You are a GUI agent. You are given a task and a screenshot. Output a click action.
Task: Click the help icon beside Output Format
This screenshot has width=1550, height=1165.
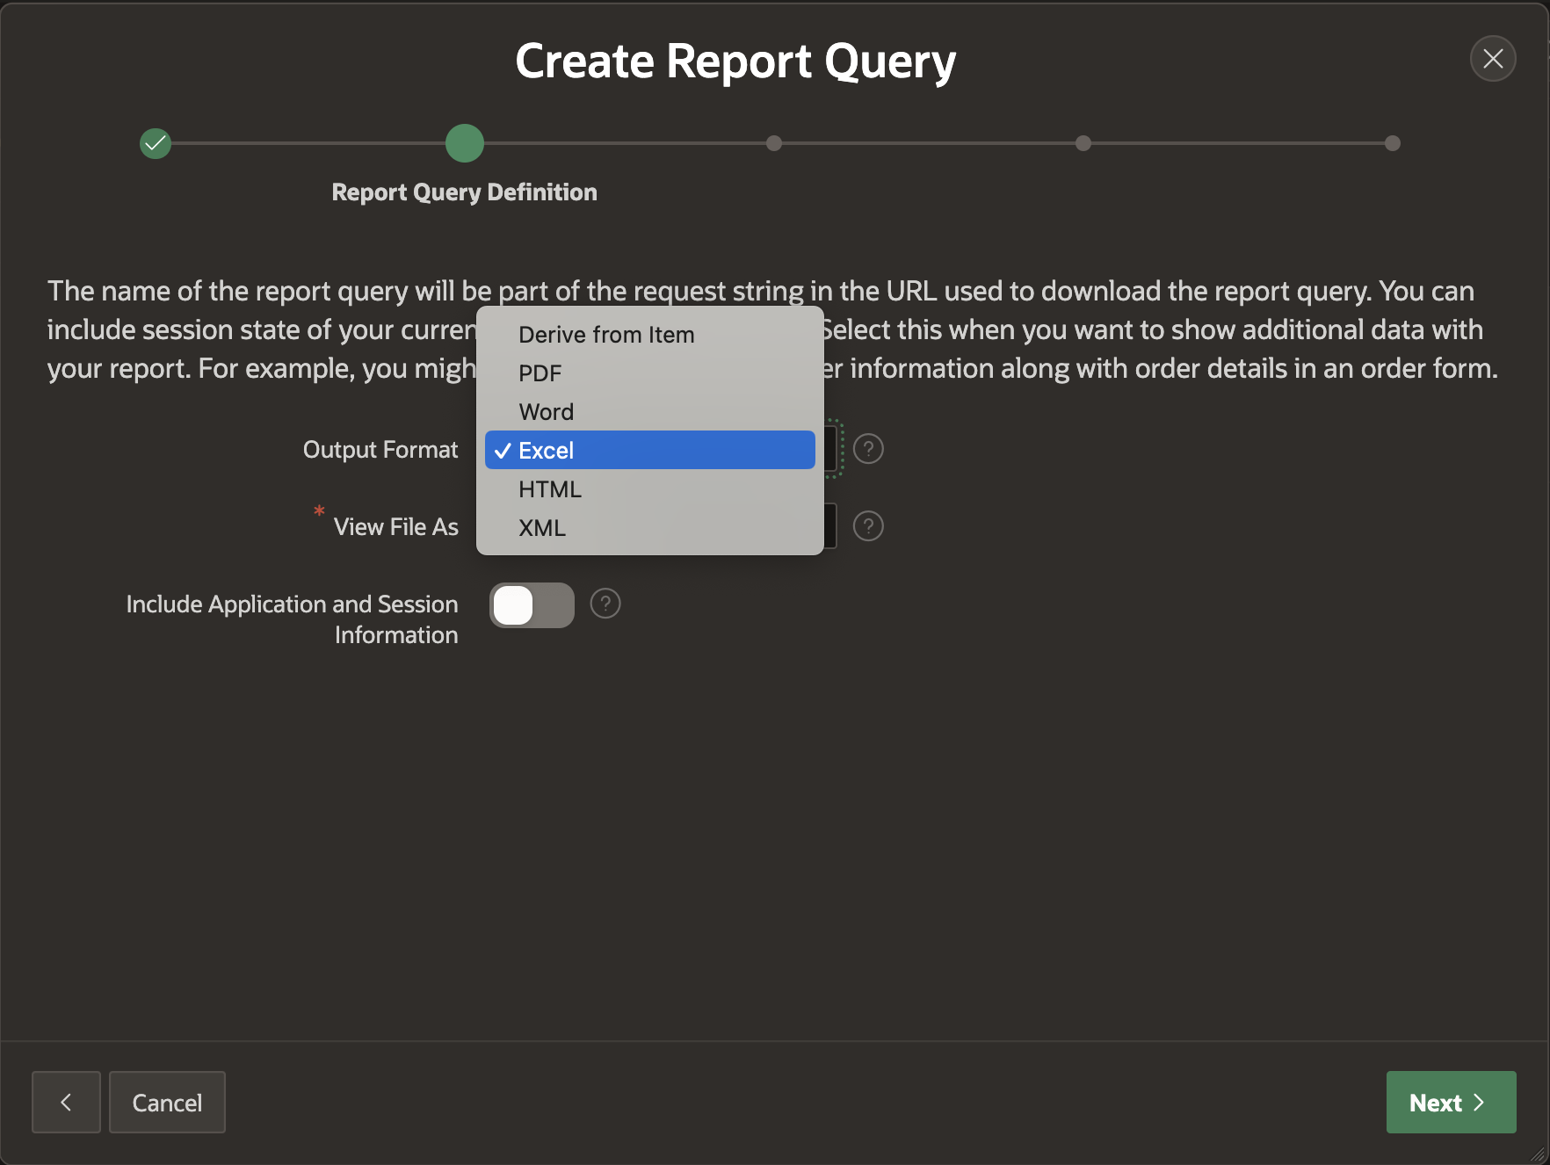pos(868,449)
